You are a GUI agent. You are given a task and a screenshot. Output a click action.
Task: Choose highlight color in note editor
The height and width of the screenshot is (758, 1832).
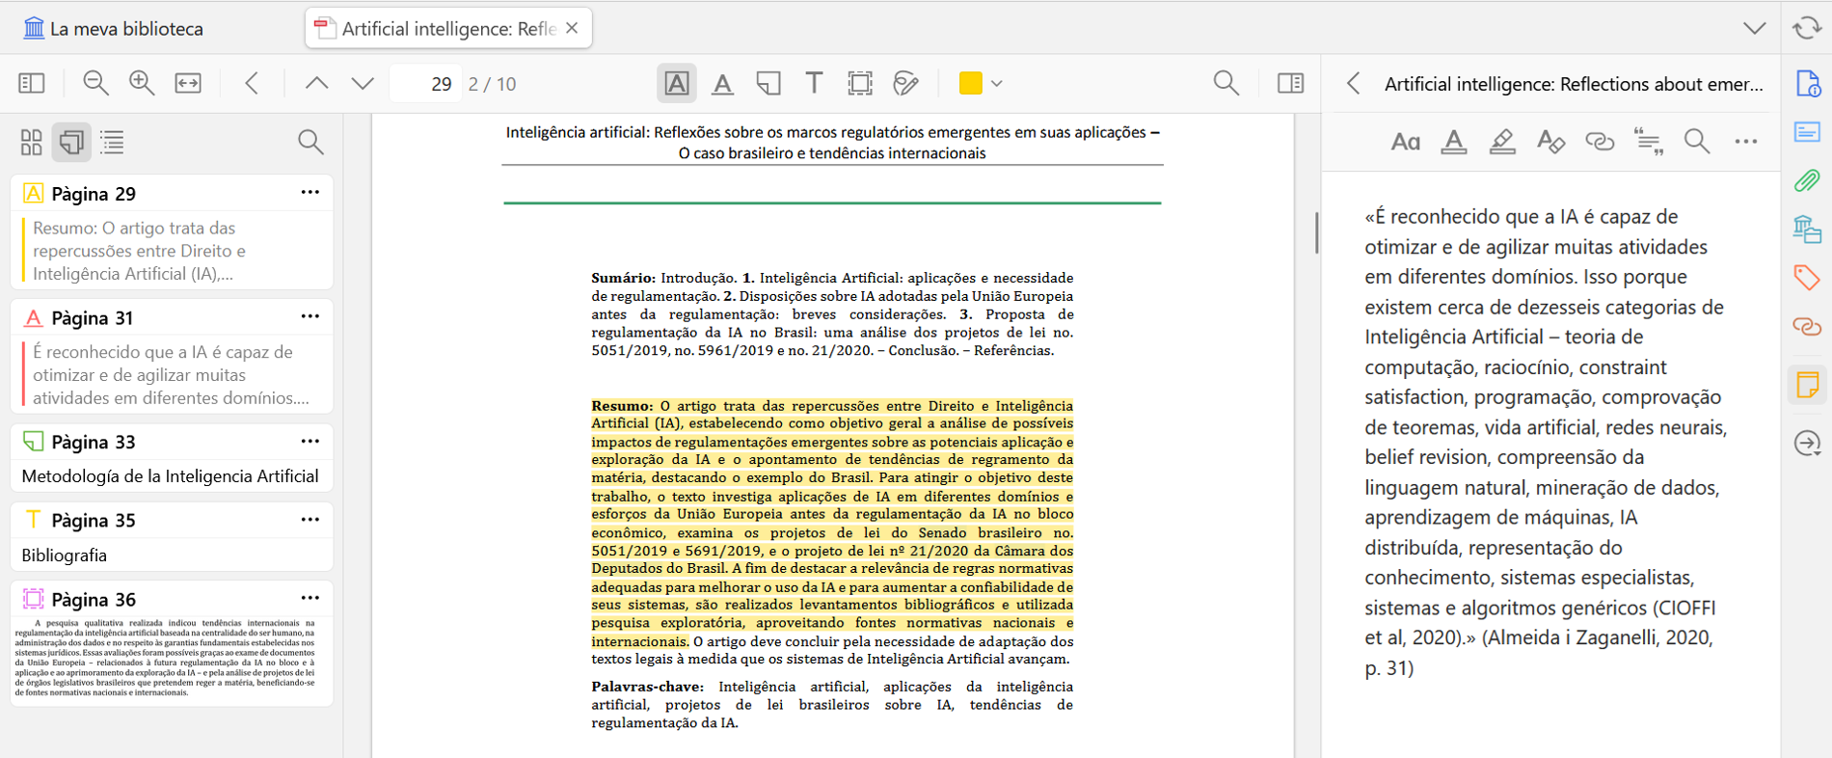point(1502,142)
